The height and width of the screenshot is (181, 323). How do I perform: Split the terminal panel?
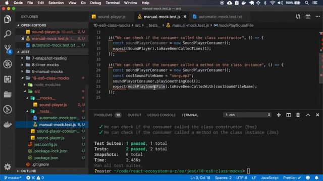288,115
